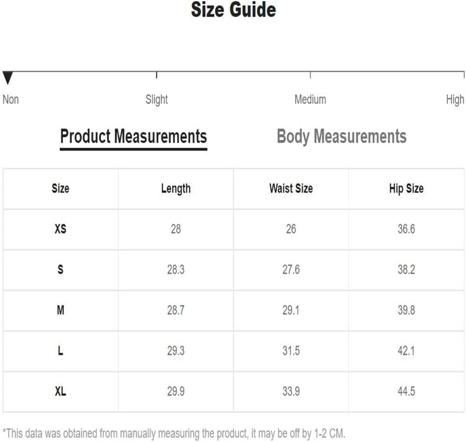Click the 44.5 hip size cell

tap(406, 391)
